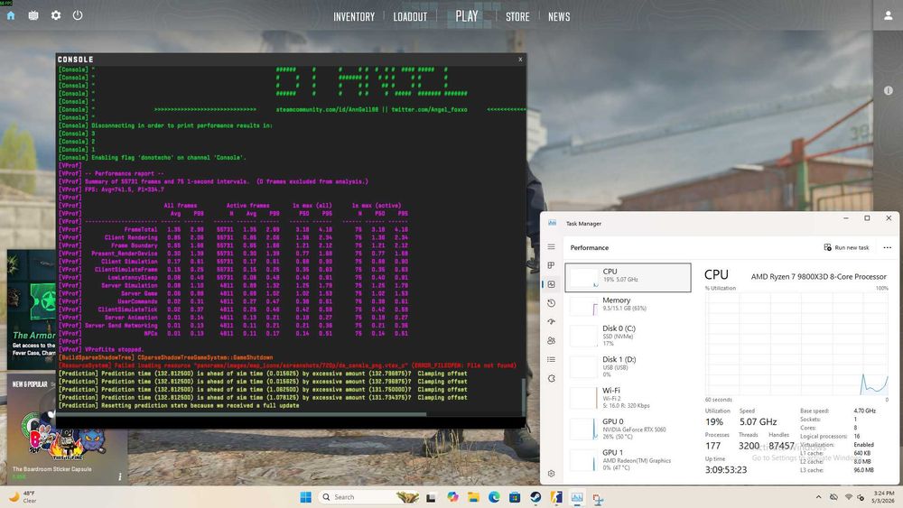Open game settings gear icon
The height and width of the screenshot is (508, 903).
[56, 15]
